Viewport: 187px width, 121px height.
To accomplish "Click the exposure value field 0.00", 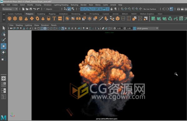I will click(x=119, y=28).
